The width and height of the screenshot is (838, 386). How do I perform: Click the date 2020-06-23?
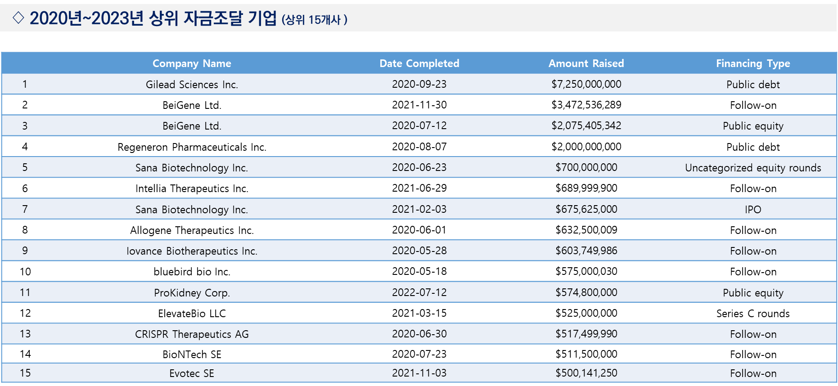pyautogui.click(x=419, y=167)
